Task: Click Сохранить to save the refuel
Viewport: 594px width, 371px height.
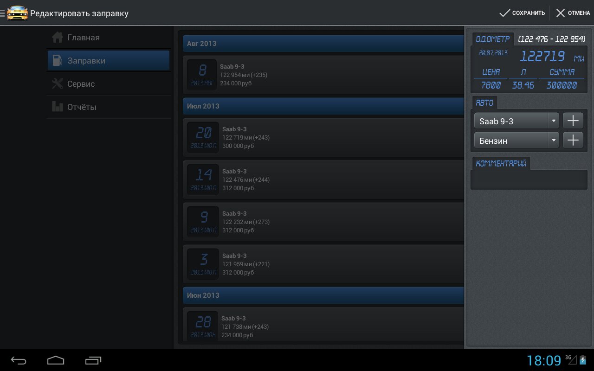Action: click(x=522, y=13)
